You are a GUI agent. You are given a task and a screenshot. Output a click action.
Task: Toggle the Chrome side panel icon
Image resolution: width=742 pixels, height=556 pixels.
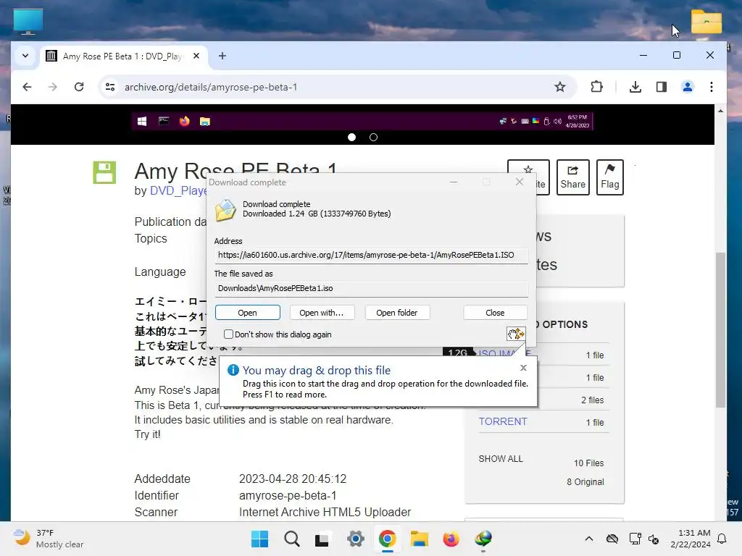coord(662,87)
